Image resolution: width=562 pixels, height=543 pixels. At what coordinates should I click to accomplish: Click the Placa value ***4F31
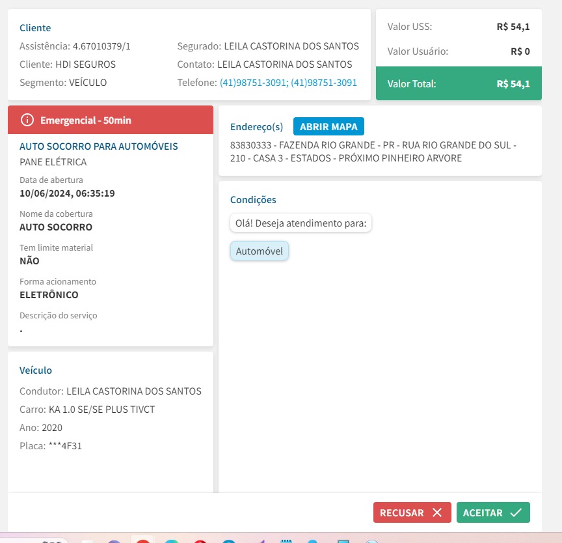pyautogui.click(x=65, y=446)
